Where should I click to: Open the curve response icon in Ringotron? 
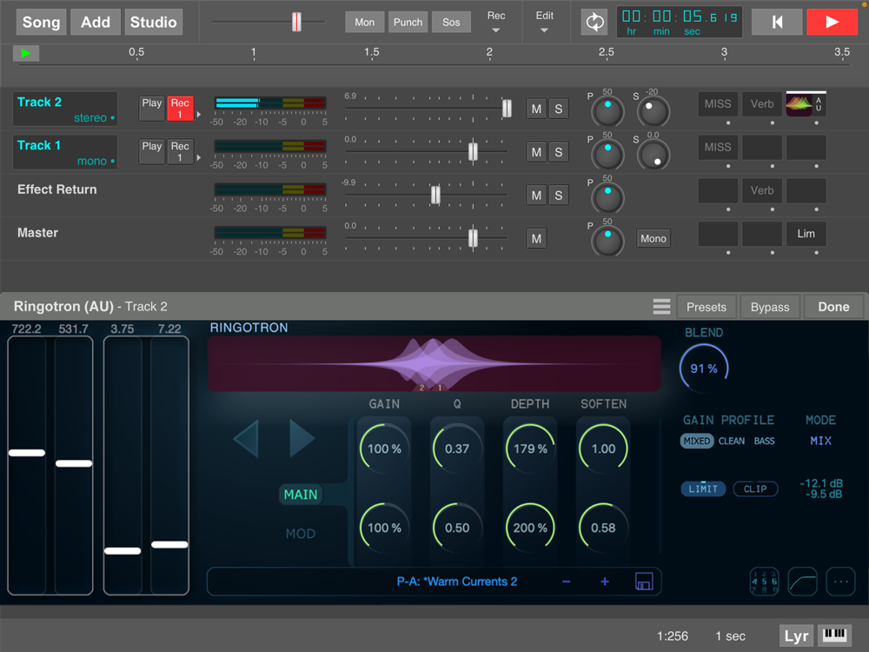click(x=802, y=582)
